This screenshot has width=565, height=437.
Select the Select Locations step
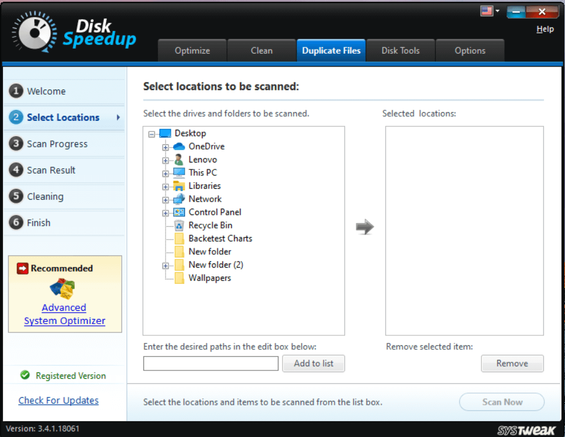64,117
